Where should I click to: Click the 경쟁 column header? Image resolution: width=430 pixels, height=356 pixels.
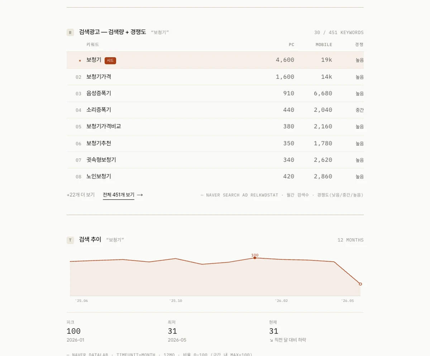[x=359, y=44]
